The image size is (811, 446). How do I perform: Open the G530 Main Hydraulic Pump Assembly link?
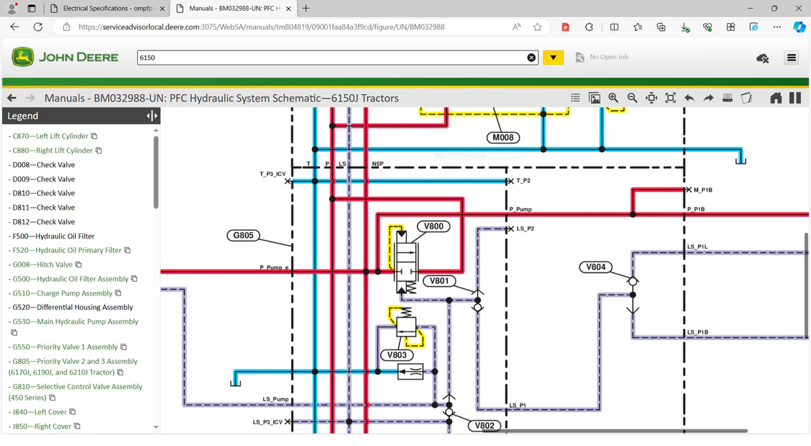[75, 322]
